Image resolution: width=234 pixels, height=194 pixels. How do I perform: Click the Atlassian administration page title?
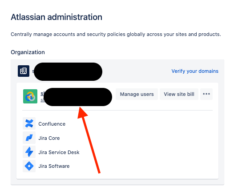tap(56, 17)
